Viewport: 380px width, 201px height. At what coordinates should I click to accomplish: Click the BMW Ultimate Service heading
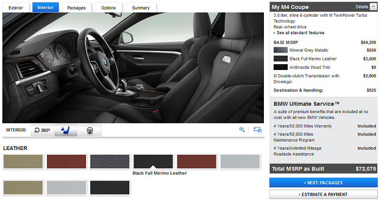(306, 104)
